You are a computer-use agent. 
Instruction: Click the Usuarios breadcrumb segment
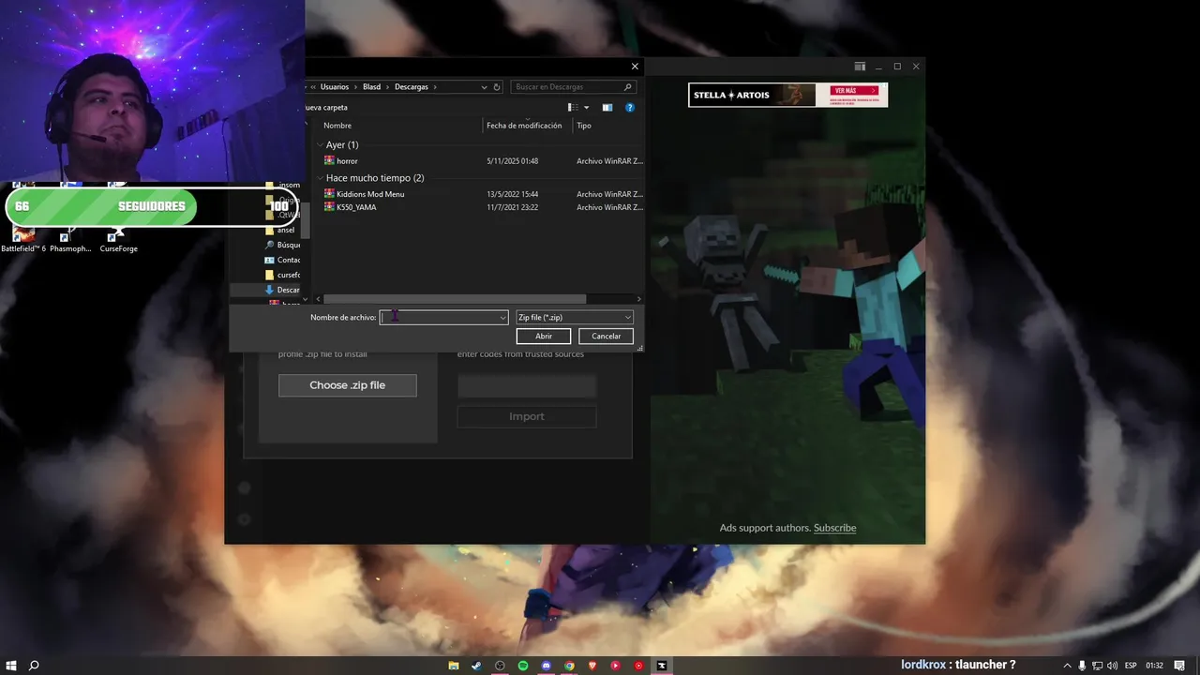click(335, 86)
